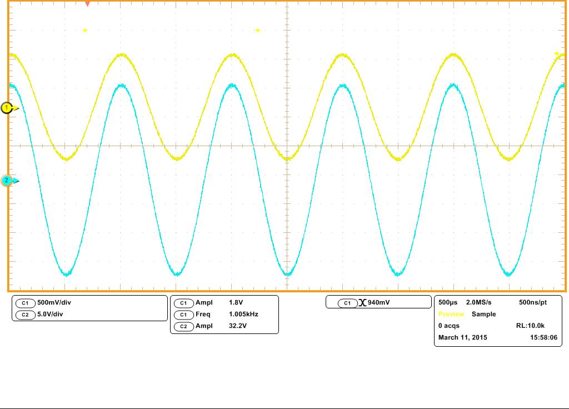Click the C2 badge beside 5.0V/div
This screenshot has width=569, height=409.
point(25,315)
